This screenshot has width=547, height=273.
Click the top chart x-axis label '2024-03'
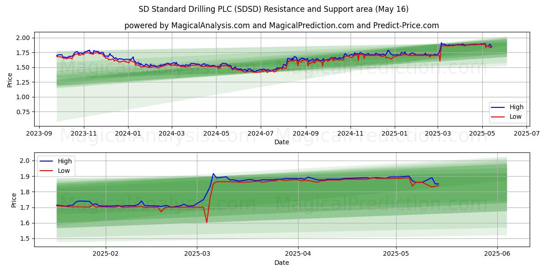point(172,134)
